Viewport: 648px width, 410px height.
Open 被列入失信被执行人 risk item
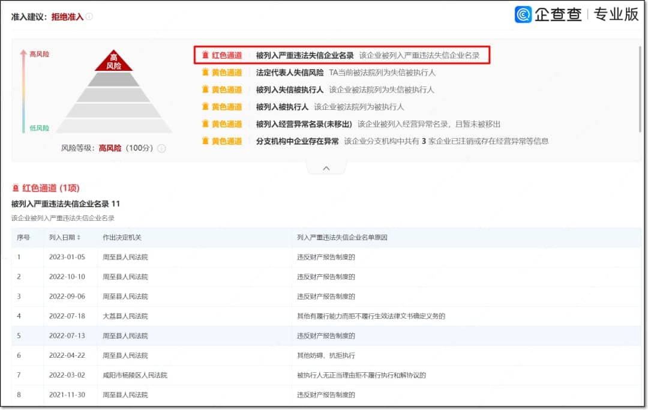tap(290, 89)
